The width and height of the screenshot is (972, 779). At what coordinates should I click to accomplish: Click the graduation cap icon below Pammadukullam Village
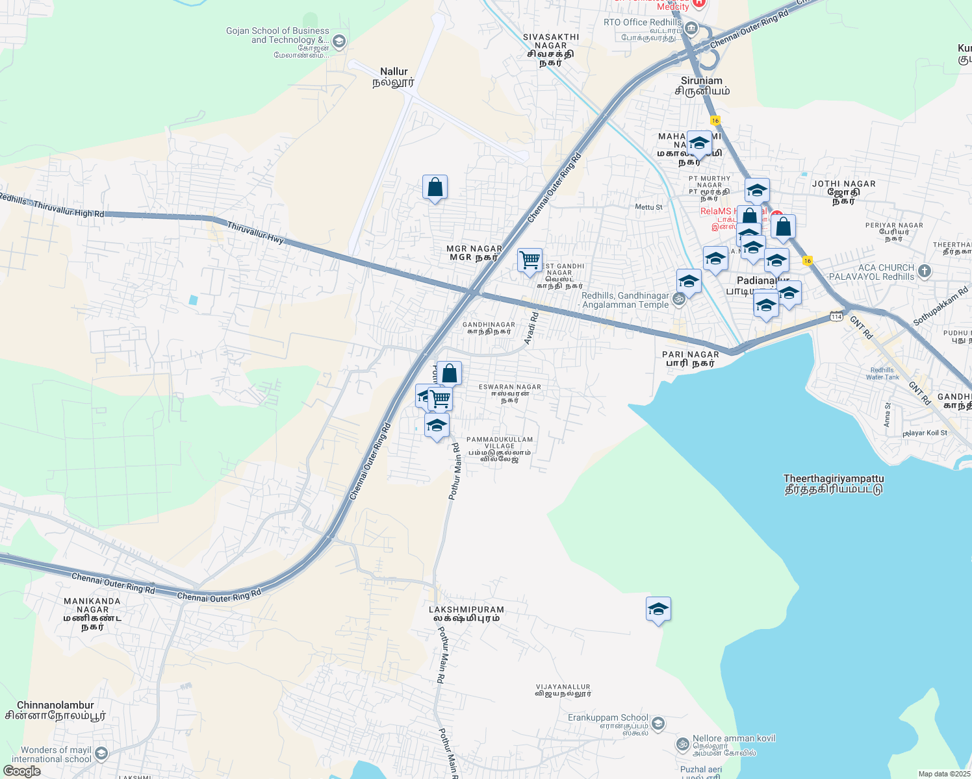[x=436, y=425]
